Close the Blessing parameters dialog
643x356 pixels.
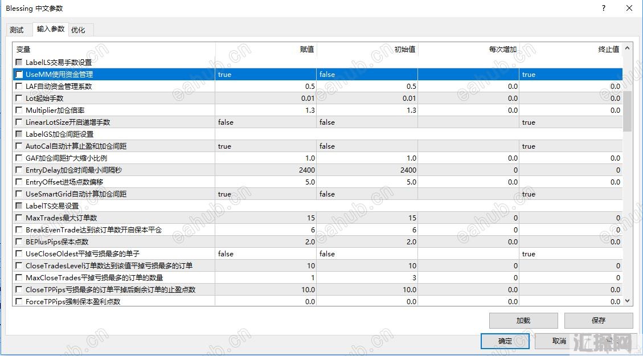click(x=629, y=9)
